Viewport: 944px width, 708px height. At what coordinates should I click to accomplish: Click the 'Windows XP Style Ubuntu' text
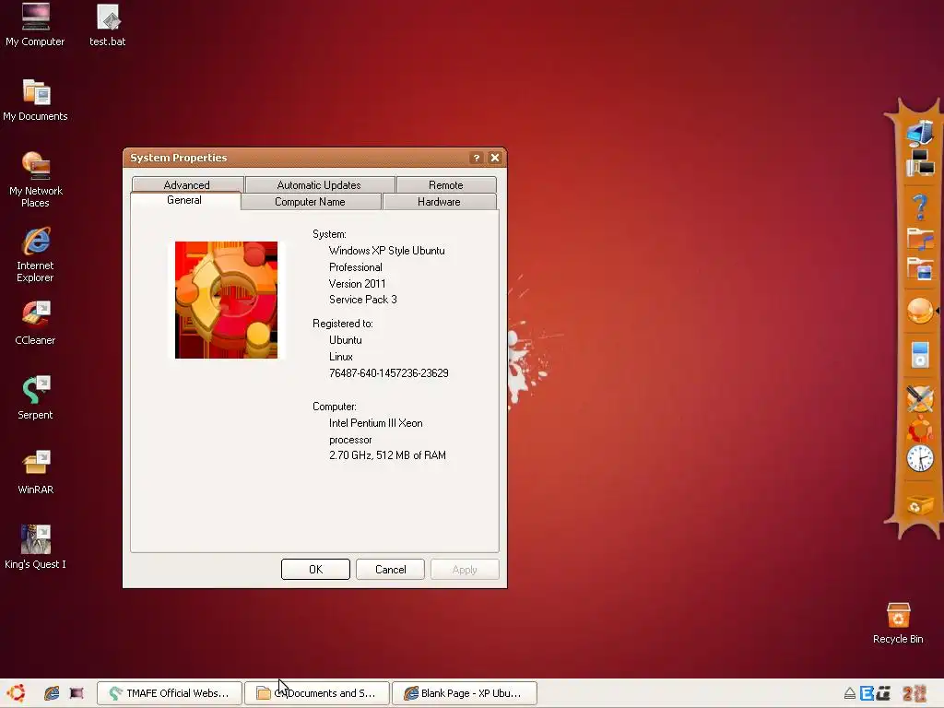pyautogui.click(x=387, y=251)
